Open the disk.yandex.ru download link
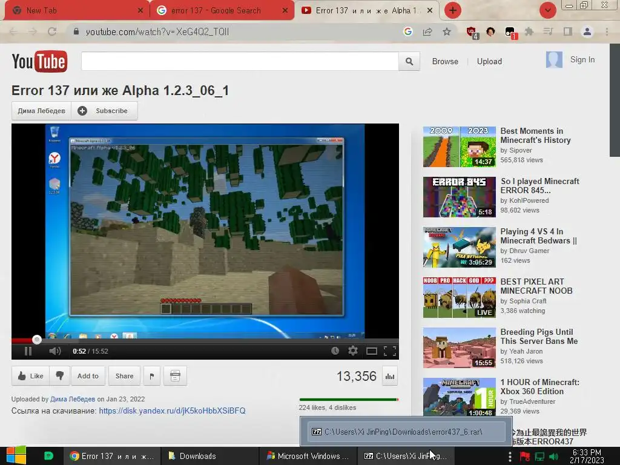Image resolution: width=620 pixels, height=465 pixels. tap(172, 411)
